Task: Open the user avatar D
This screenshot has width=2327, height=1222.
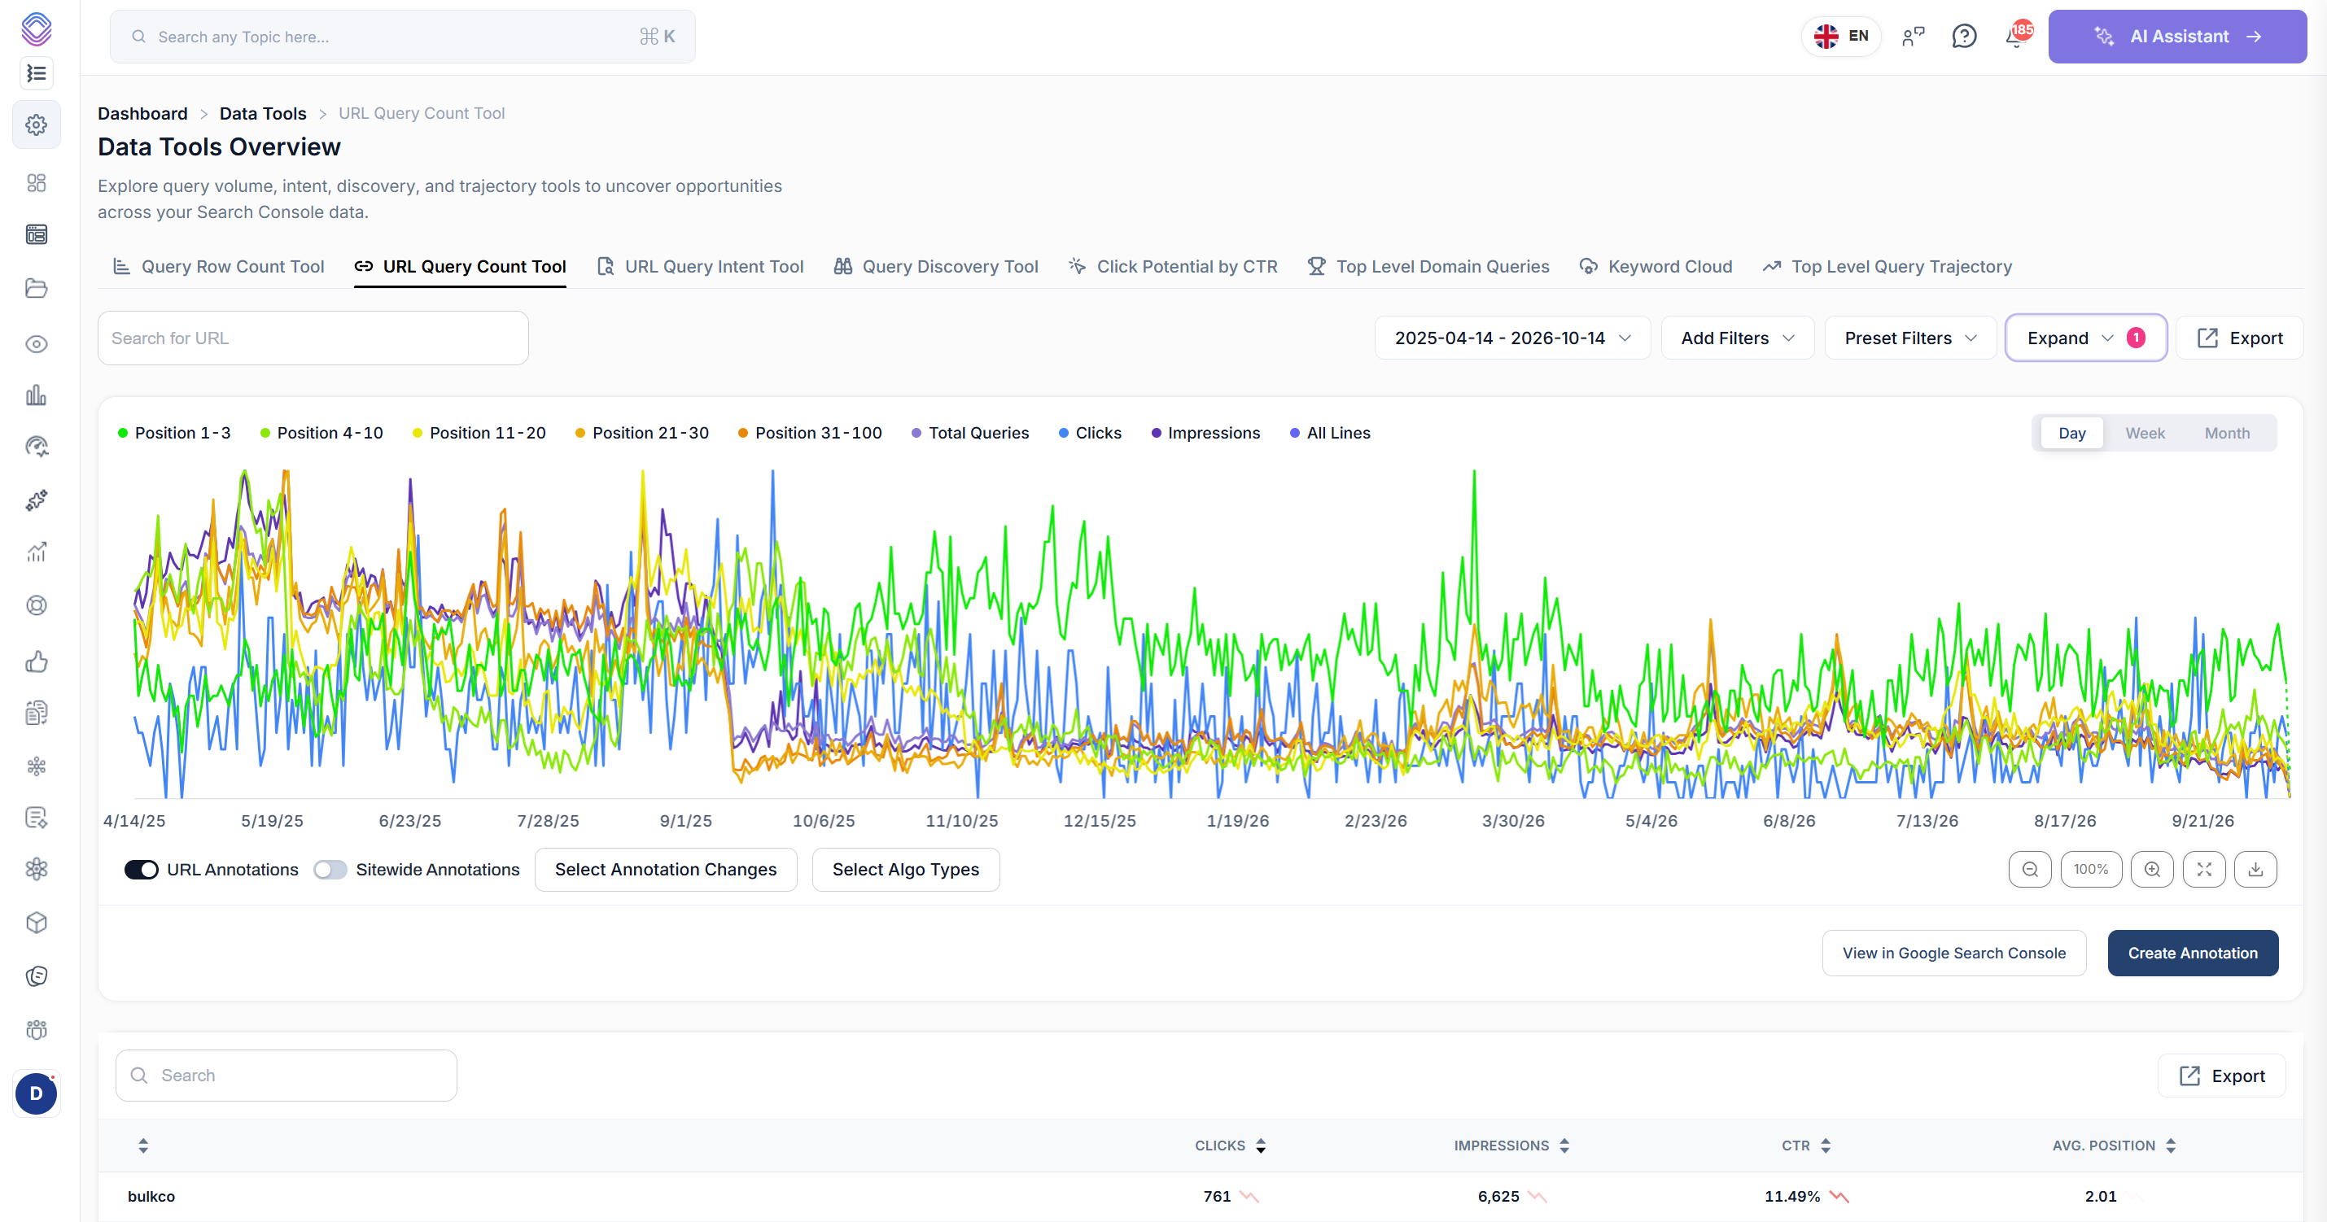Action: click(x=36, y=1093)
